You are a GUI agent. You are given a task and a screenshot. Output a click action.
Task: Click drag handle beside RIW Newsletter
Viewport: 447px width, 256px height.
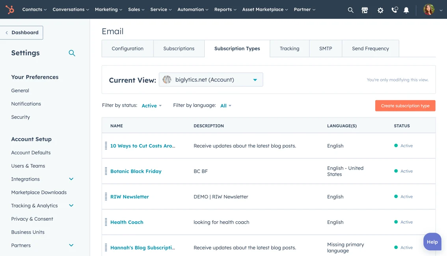(x=106, y=197)
